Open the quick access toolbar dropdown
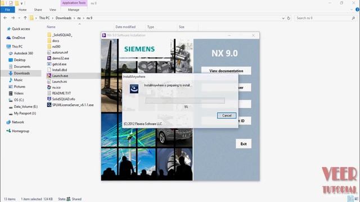360x202 pixels. (x=22, y=3)
